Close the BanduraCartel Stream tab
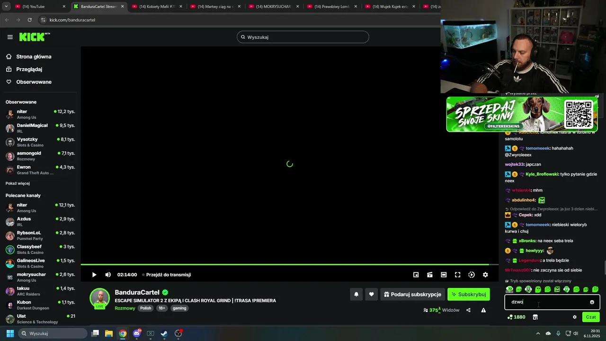The width and height of the screenshot is (606, 341). pos(122,7)
